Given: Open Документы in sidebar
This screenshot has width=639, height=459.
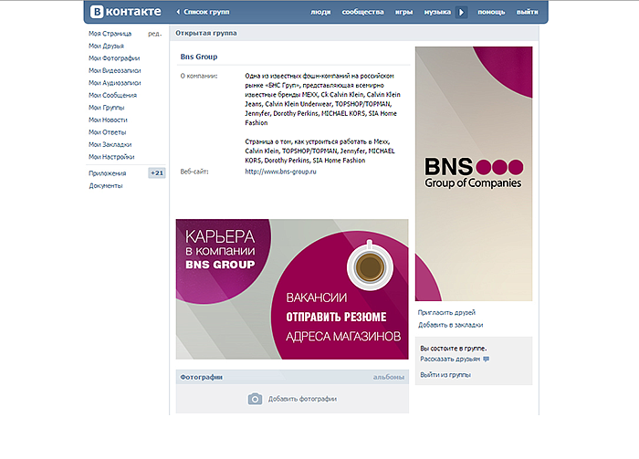Looking at the screenshot, I should [106, 186].
